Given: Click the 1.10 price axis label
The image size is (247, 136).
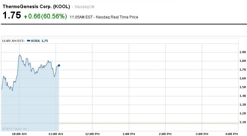Looking at the screenshot, I should click(242, 122).
